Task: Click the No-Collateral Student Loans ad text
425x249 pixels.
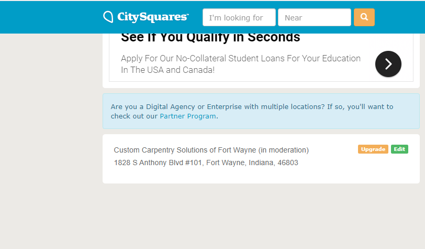Action: coord(241,58)
